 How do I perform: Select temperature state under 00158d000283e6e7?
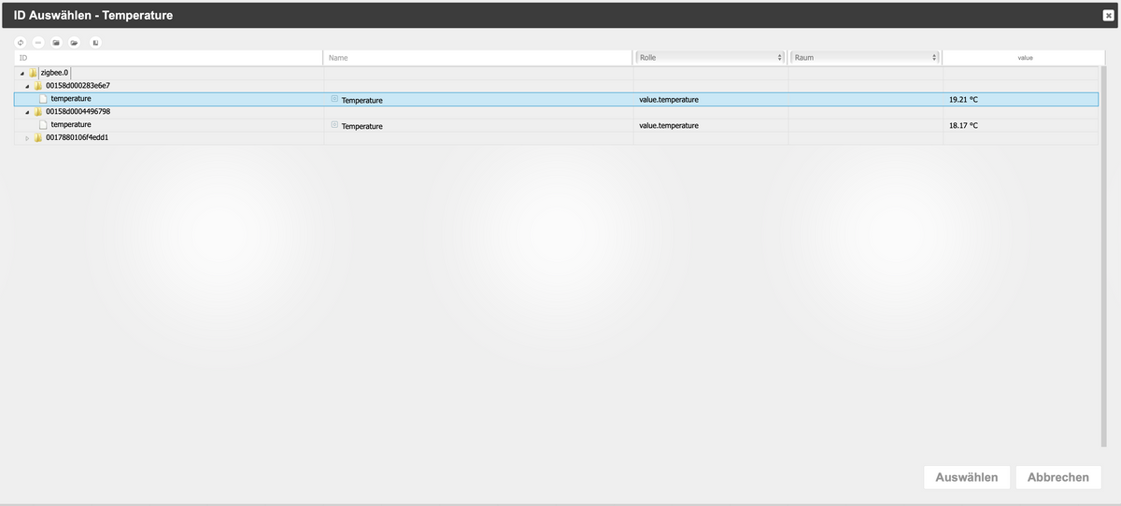click(x=71, y=99)
